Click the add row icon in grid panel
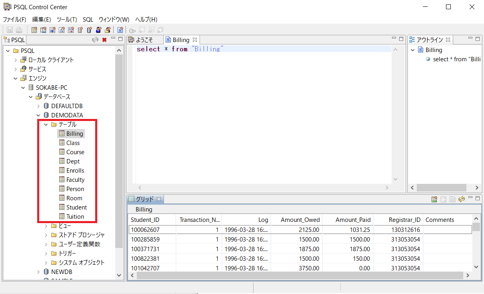This screenshot has height=294, width=484. pos(434,199)
